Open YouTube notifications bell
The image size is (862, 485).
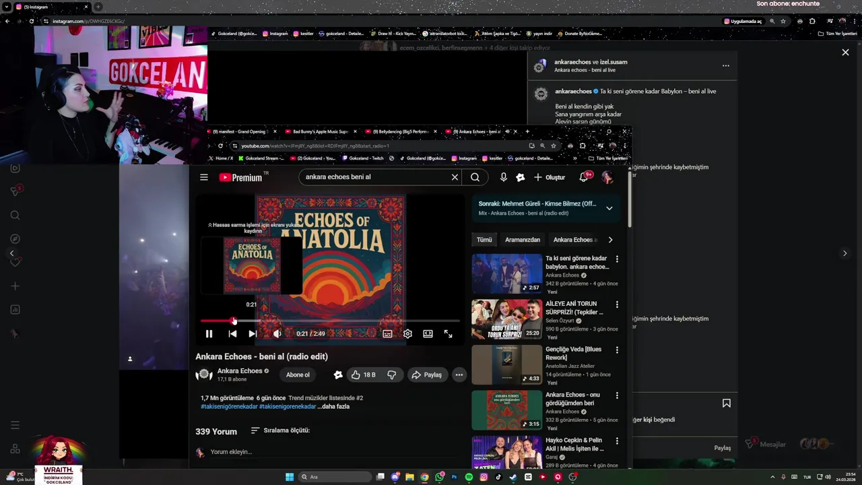tap(585, 177)
